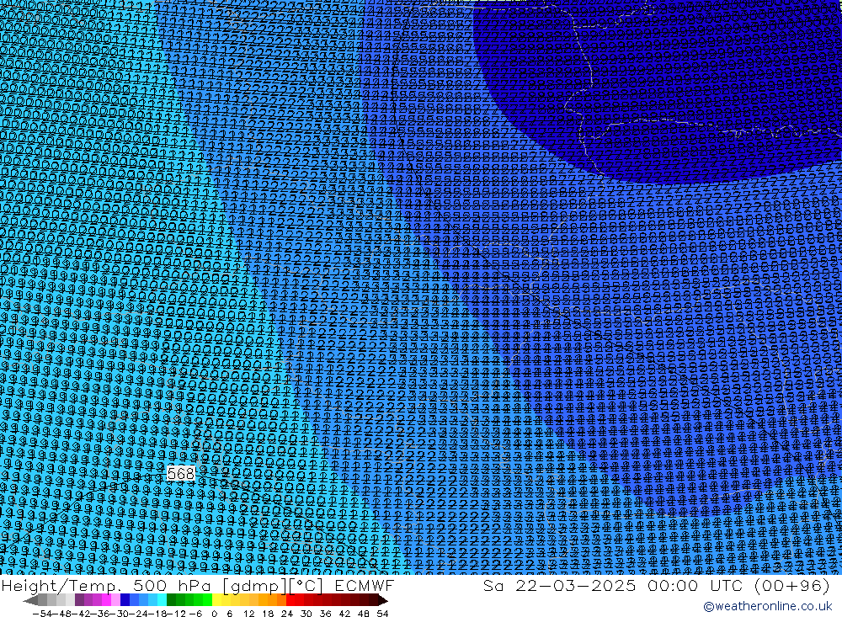This screenshot has height=617, width=842.
Task: Click the cyan legend swatch
Action: (x=162, y=600)
